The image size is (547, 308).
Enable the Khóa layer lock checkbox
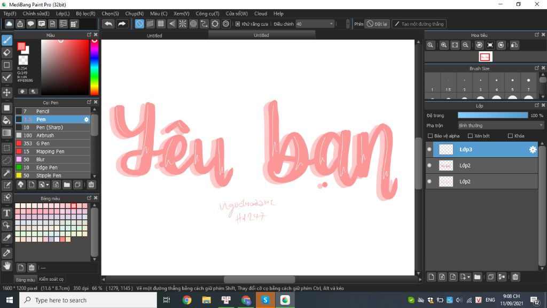(x=510, y=136)
